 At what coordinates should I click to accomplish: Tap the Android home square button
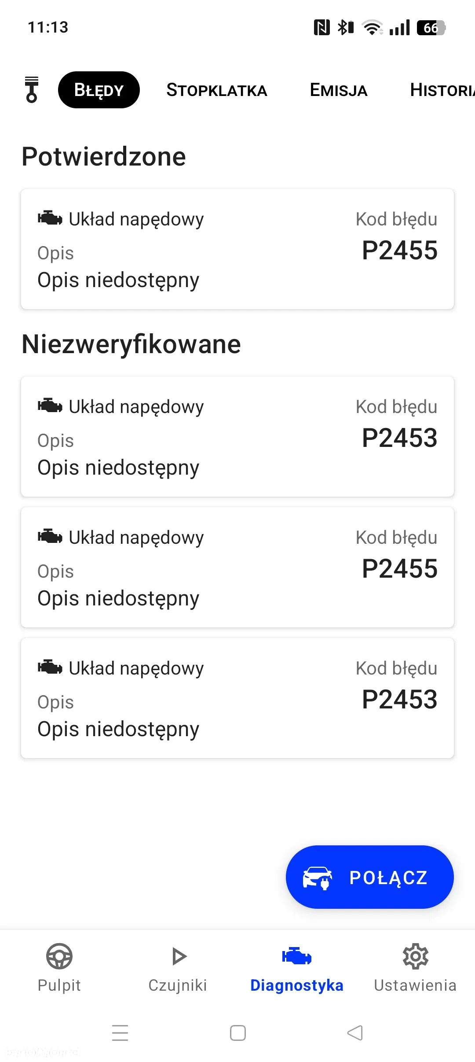238,1032
